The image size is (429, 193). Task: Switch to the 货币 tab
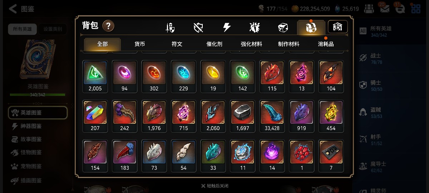pos(140,44)
